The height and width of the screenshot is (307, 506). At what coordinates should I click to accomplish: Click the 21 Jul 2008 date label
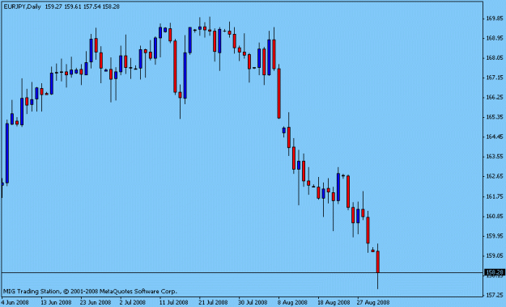(x=213, y=302)
